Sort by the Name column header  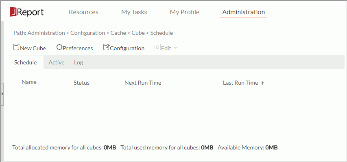(29, 82)
